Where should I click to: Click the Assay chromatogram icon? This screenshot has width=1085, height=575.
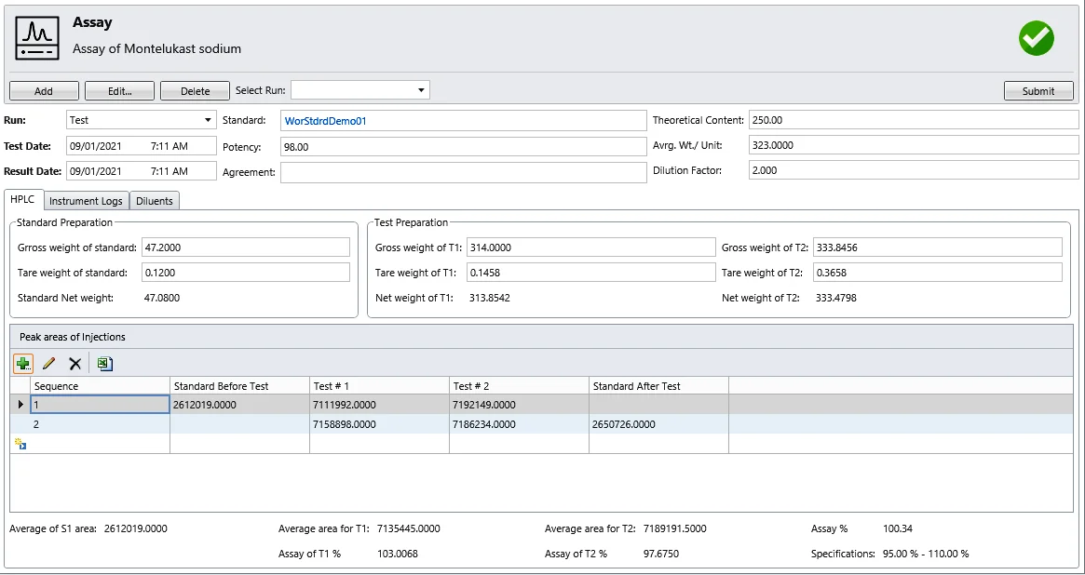[x=37, y=38]
